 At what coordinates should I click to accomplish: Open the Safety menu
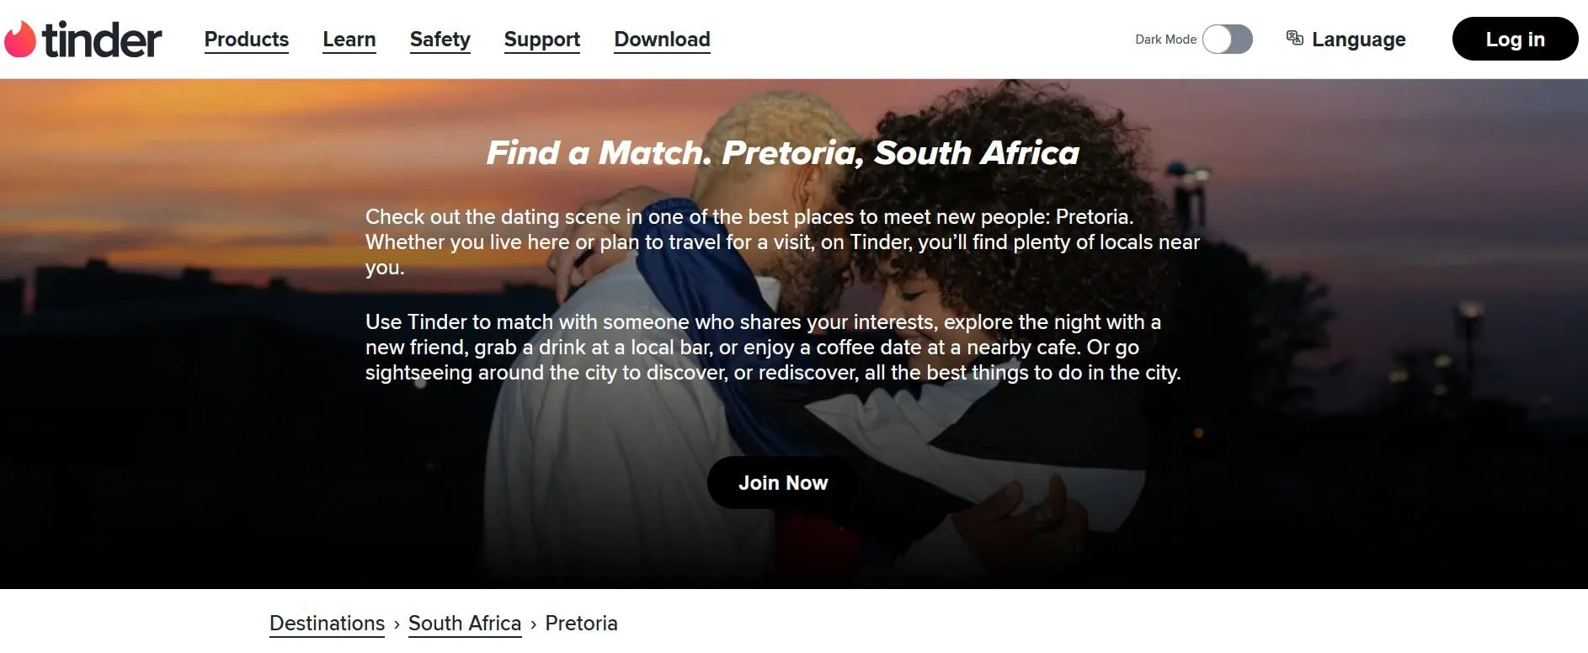click(x=440, y=39)
